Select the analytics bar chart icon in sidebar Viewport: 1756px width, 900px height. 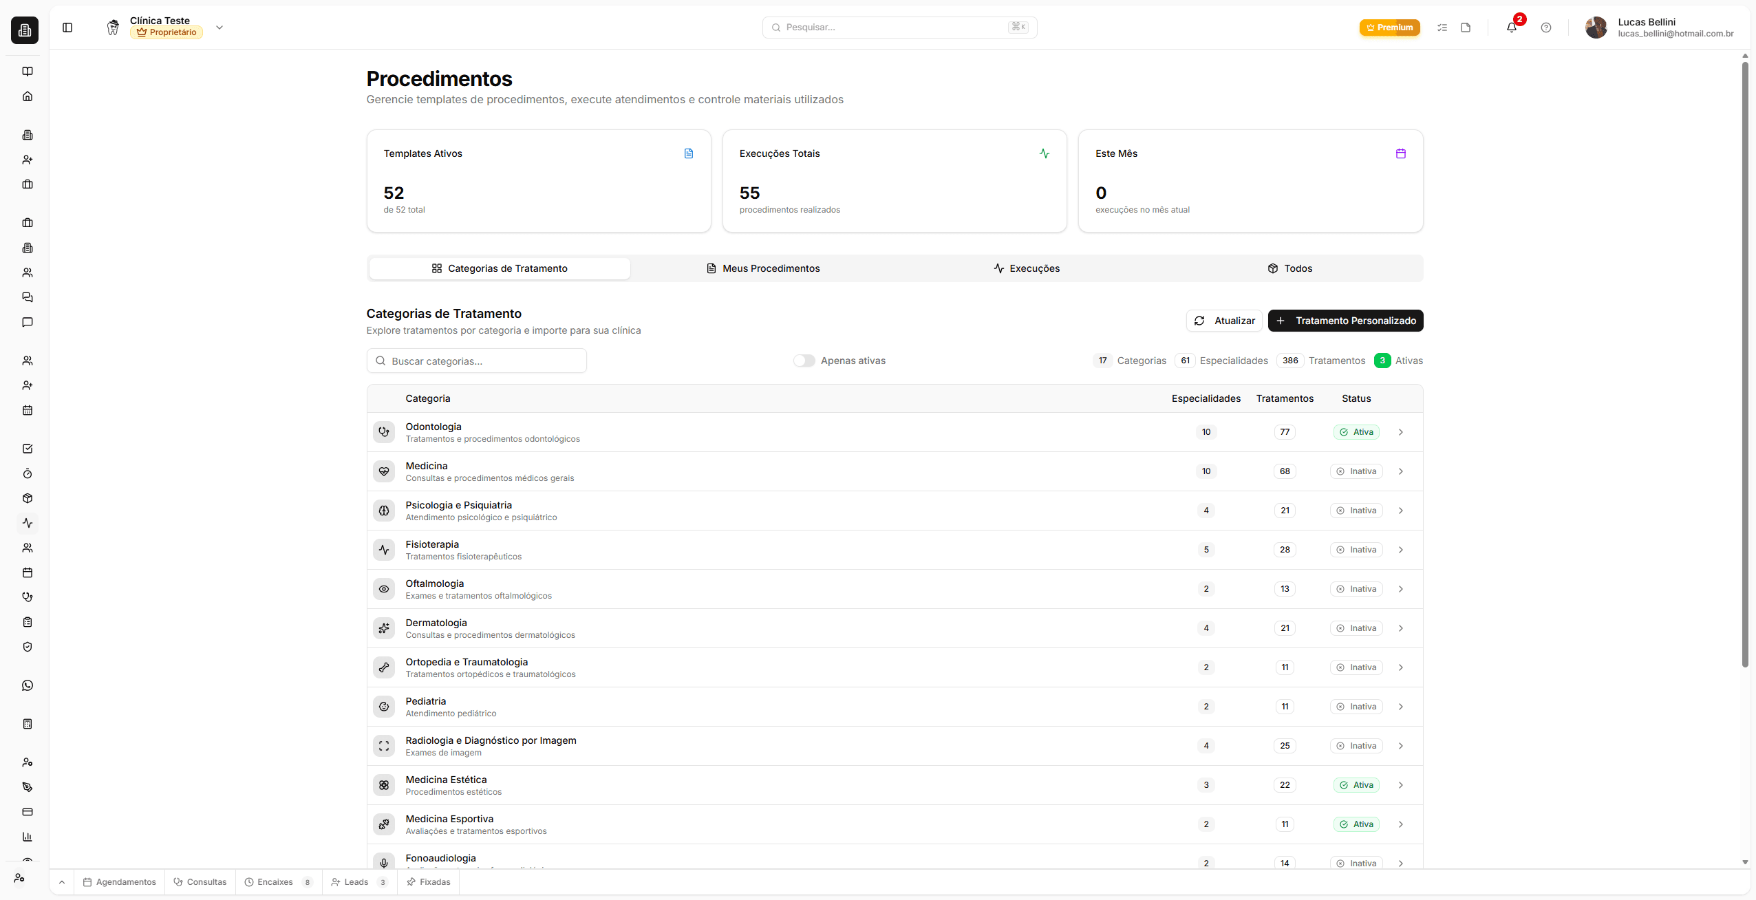[28, 837]
